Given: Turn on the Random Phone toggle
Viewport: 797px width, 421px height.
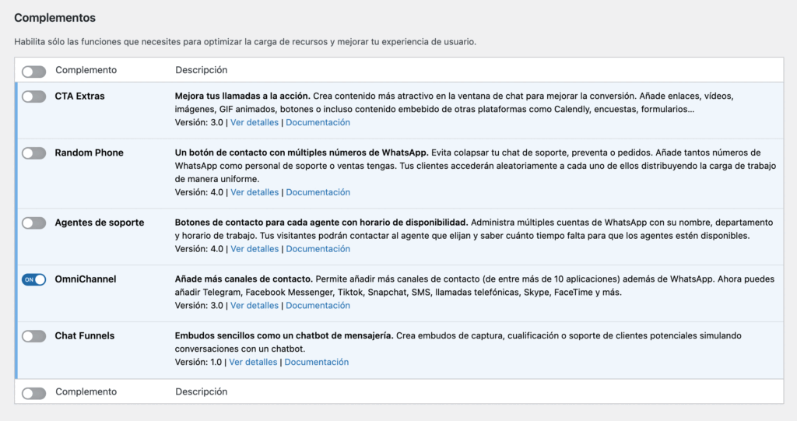Looking at the screenshot, I should [x=33, y=153].
